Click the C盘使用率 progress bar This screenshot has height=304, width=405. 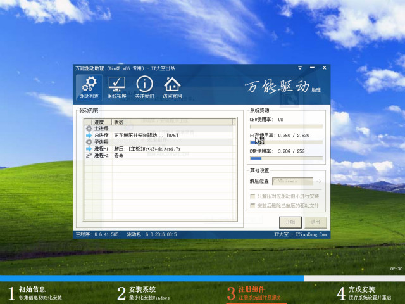[x=287, y=158]
